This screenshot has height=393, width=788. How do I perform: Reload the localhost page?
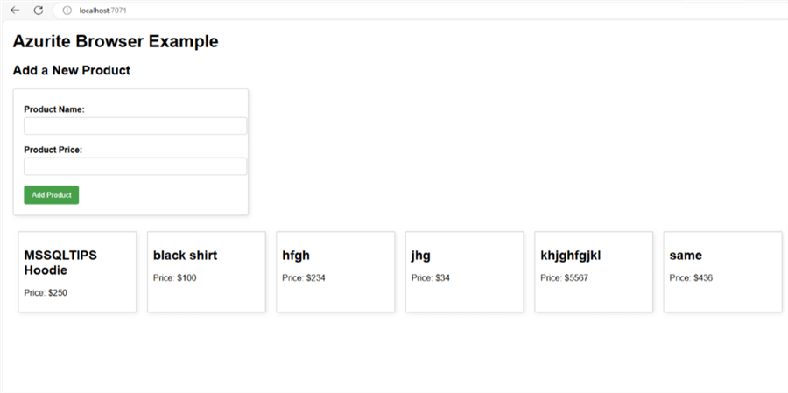point(38,10)
